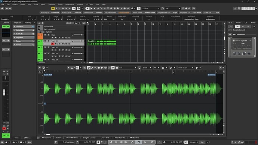258x145 pixels.
Task: Open the 1/4 quantize preset dropdown
Action: (172, 8)
